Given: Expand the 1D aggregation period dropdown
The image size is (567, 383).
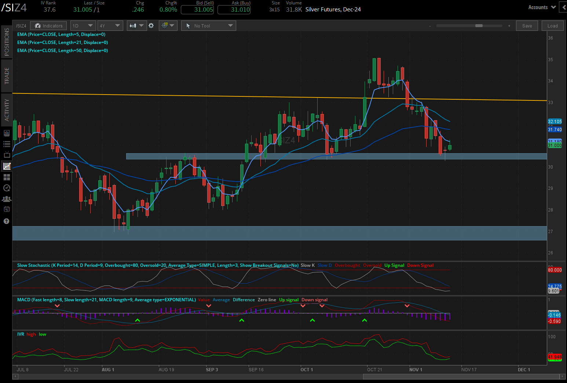Looking at the screenshot, I should pos(83,26).
